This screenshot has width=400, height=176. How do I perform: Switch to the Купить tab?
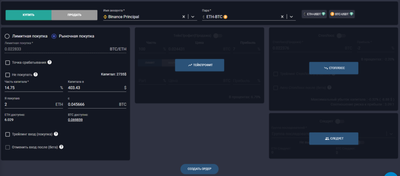(x=29, y=15)
